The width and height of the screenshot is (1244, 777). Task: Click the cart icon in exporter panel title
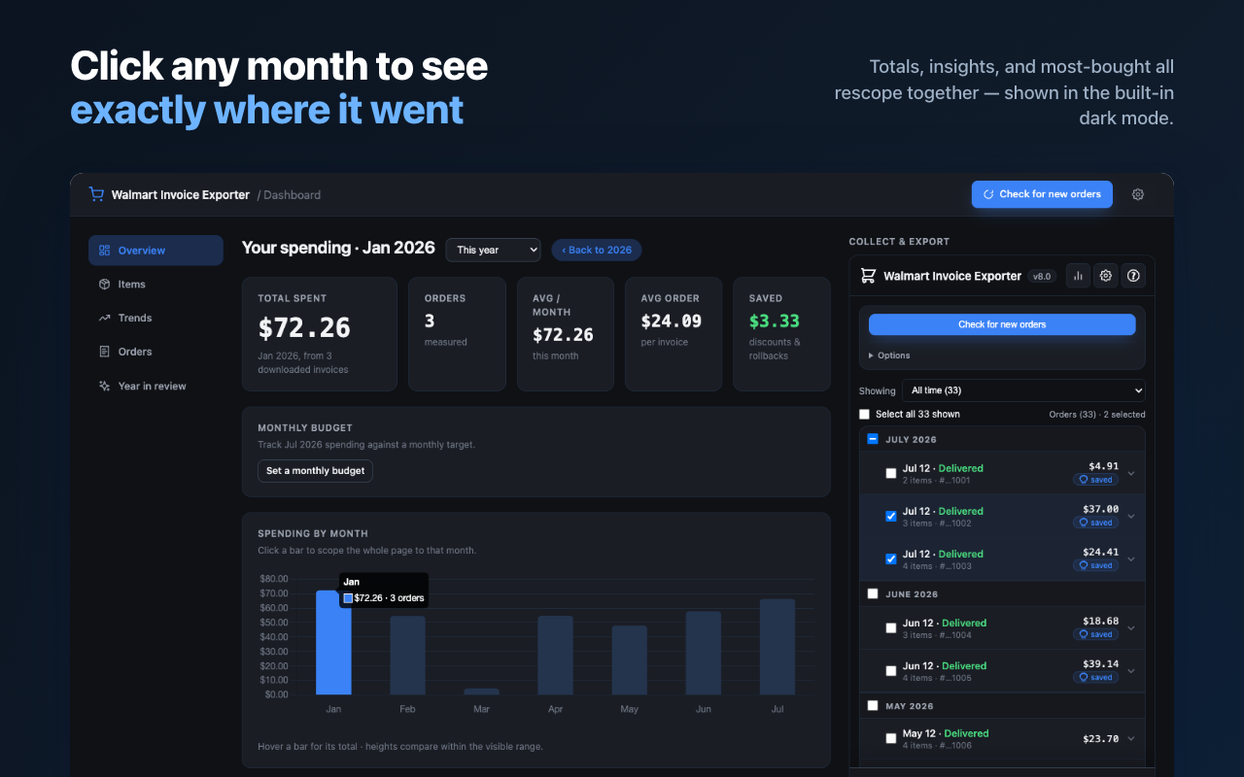tap(869, 276)
